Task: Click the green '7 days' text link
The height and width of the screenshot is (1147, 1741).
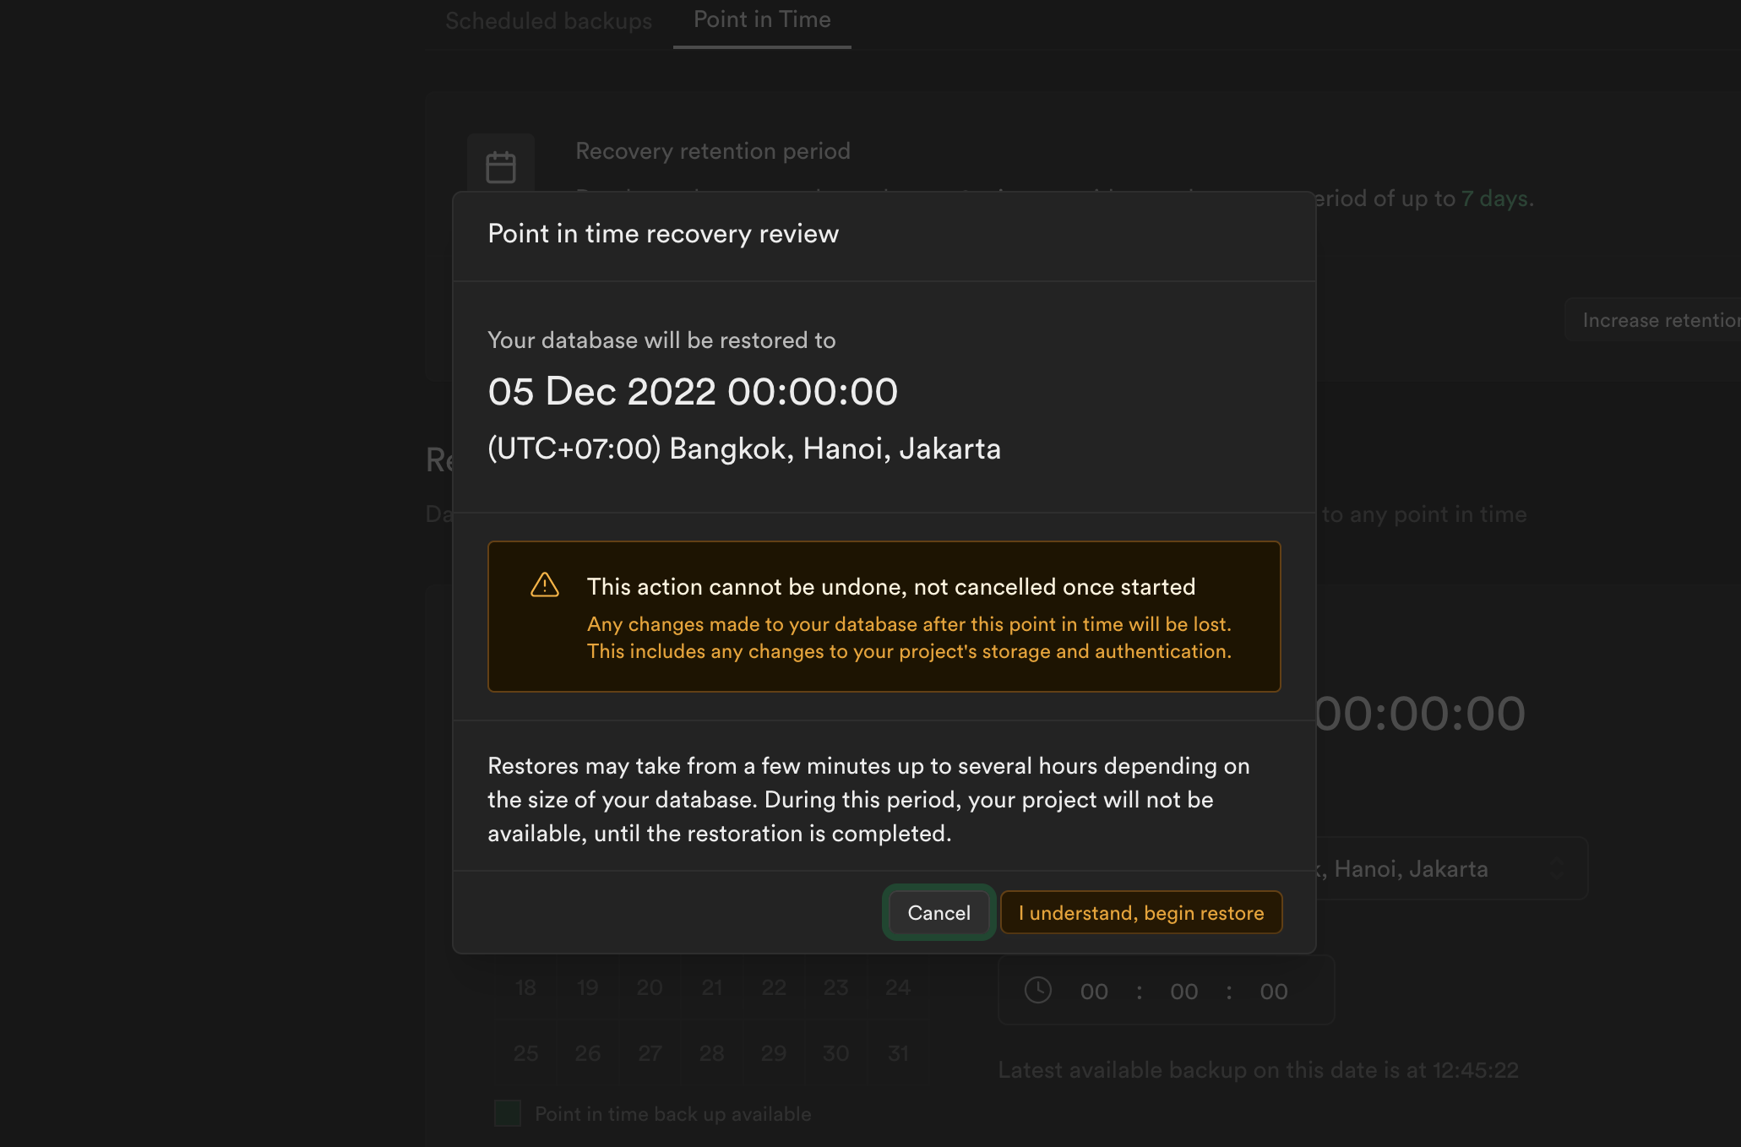Action: (1496, 198)
